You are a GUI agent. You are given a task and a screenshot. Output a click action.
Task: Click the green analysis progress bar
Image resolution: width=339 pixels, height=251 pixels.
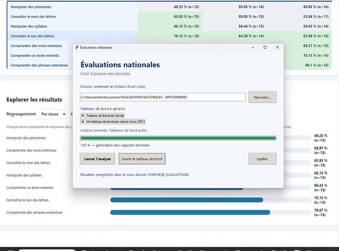point(178,138)
